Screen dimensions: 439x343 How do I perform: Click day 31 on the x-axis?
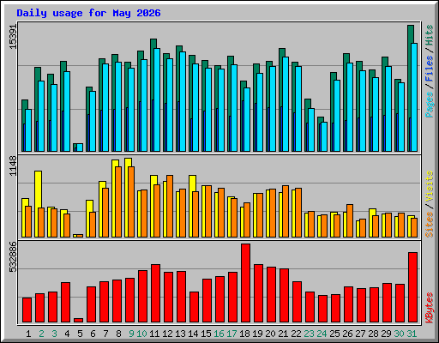412,334
